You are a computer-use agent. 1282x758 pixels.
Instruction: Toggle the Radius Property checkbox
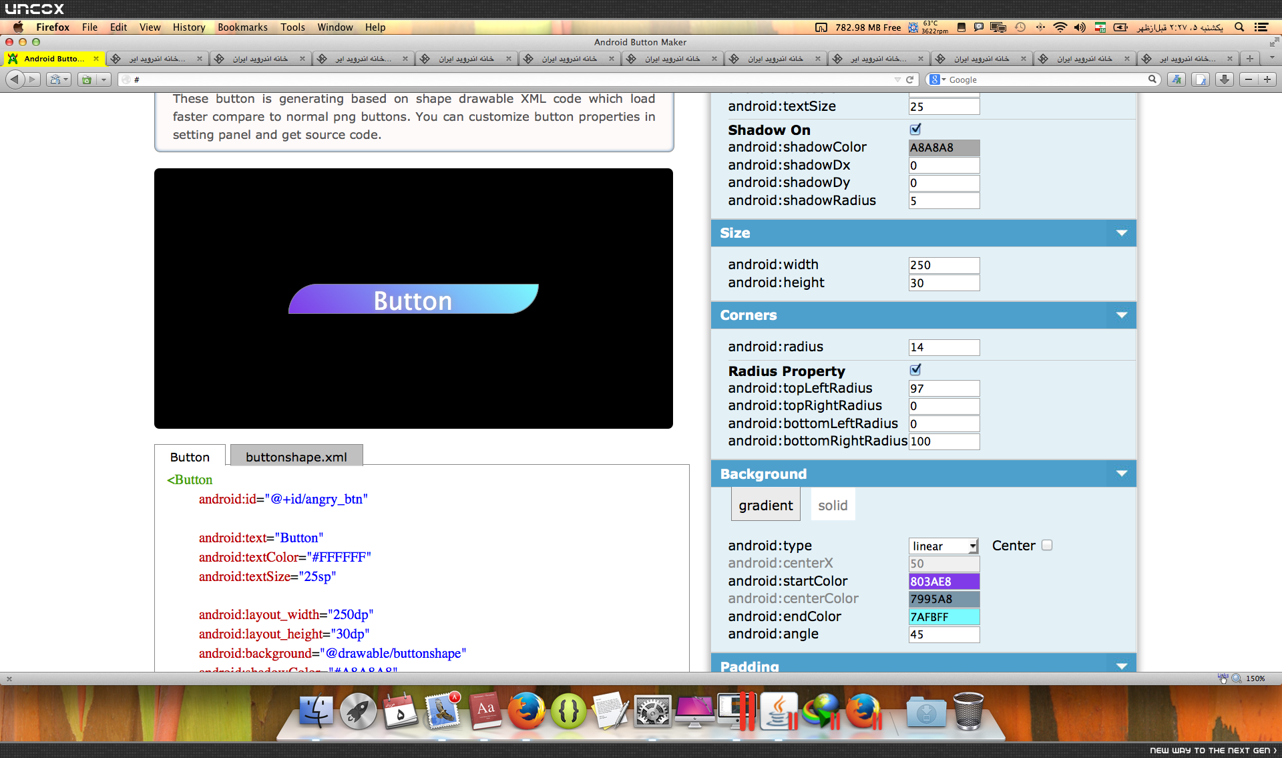[x=915, y=369]
